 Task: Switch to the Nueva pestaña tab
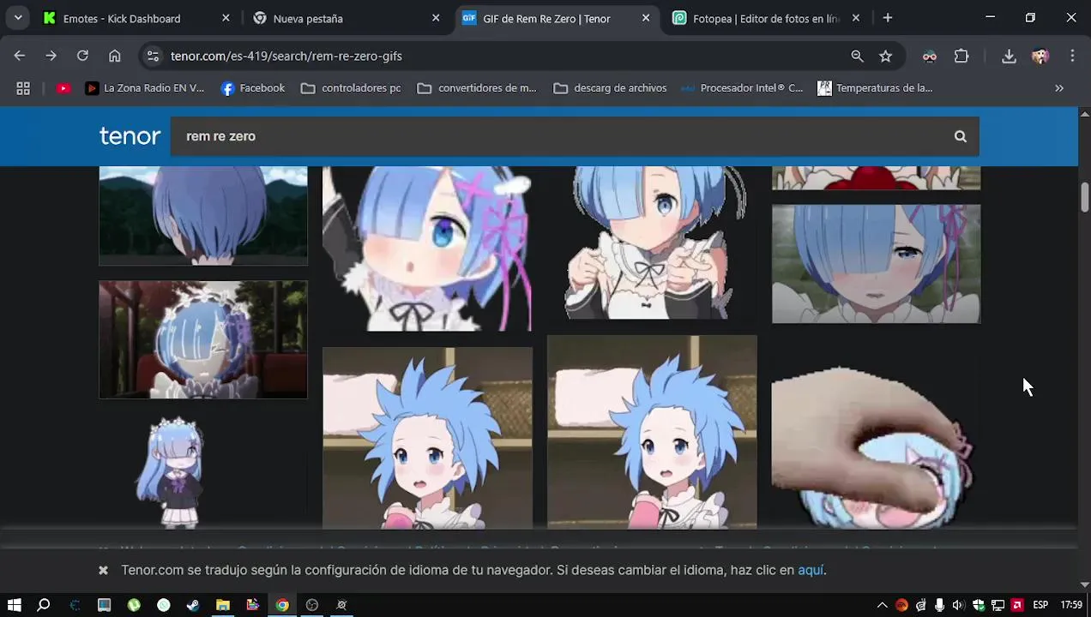[x=347, y=18]
